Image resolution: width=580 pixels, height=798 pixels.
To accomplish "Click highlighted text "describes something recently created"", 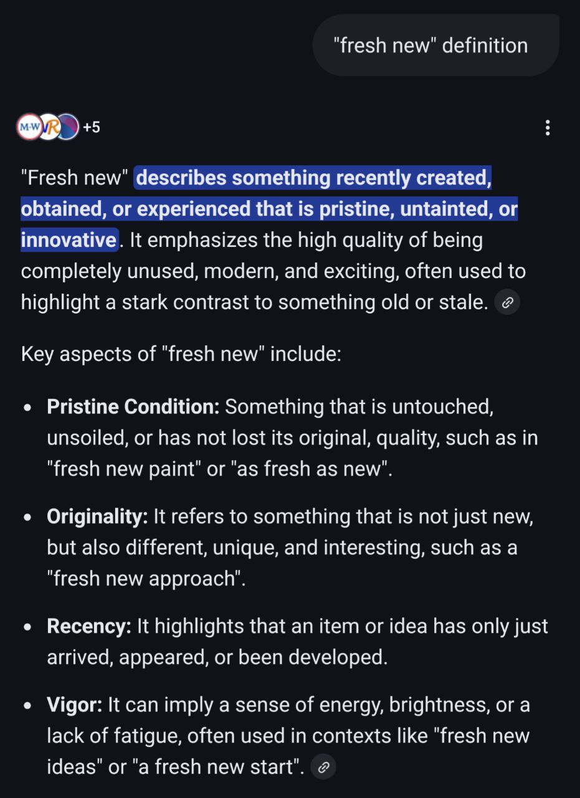I will [x=313, y=178].
